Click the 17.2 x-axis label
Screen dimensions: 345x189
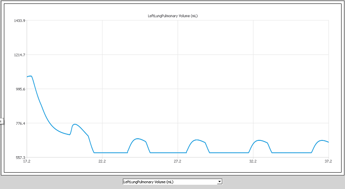tap(27, 161)
